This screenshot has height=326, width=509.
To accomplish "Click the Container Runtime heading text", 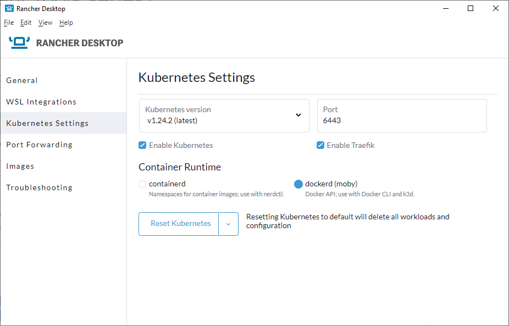I will tap(180, 167).
